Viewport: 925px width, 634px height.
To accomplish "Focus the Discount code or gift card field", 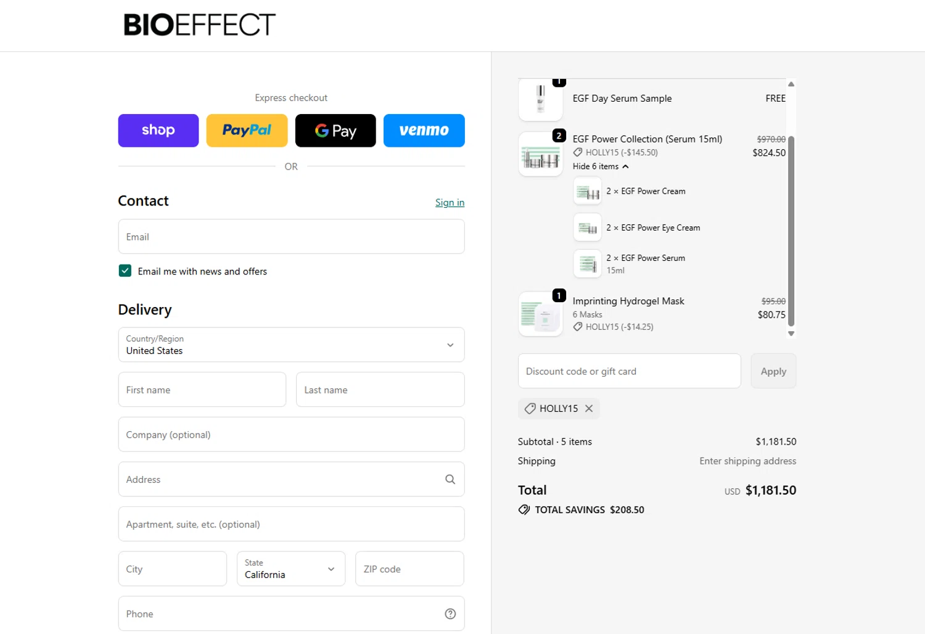I will coord(630,371).
